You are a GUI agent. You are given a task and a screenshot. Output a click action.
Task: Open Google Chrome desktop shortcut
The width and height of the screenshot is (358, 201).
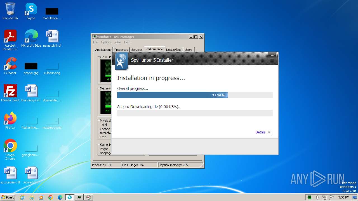[10, 149]
